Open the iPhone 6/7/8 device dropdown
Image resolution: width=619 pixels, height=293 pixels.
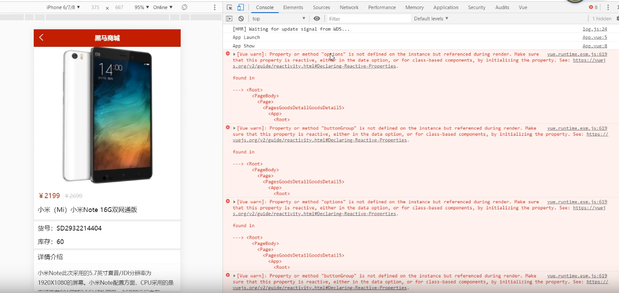pyautogui.click(x=63, y=7)
